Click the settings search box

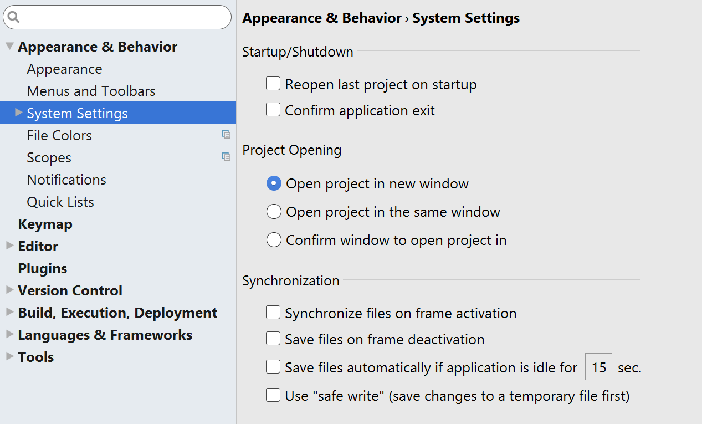tap(122, 17)
